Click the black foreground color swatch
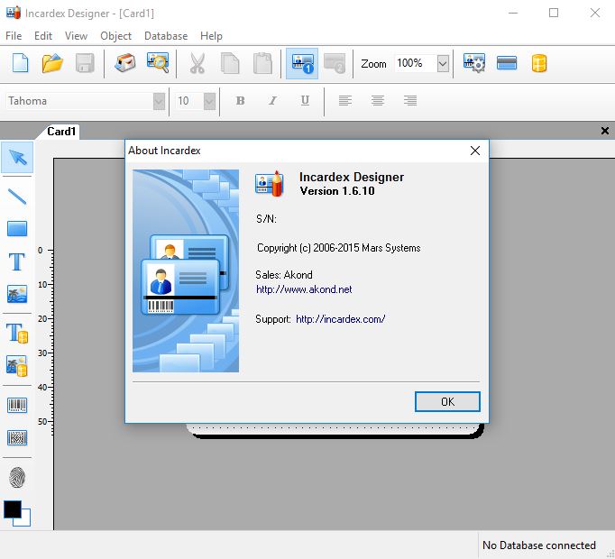This screenshot has height=559, width=615. (x=12, y=509)
